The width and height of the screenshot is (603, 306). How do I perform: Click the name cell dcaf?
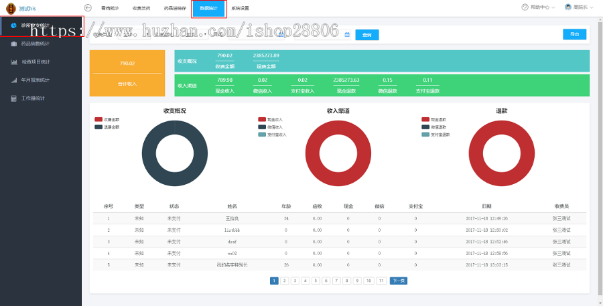click(x=232, y=242)
